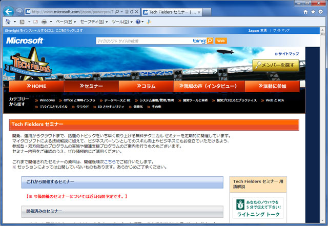Click the こちら link in seminar description
This screenshot has width=328, height=226.
(110, 162)
